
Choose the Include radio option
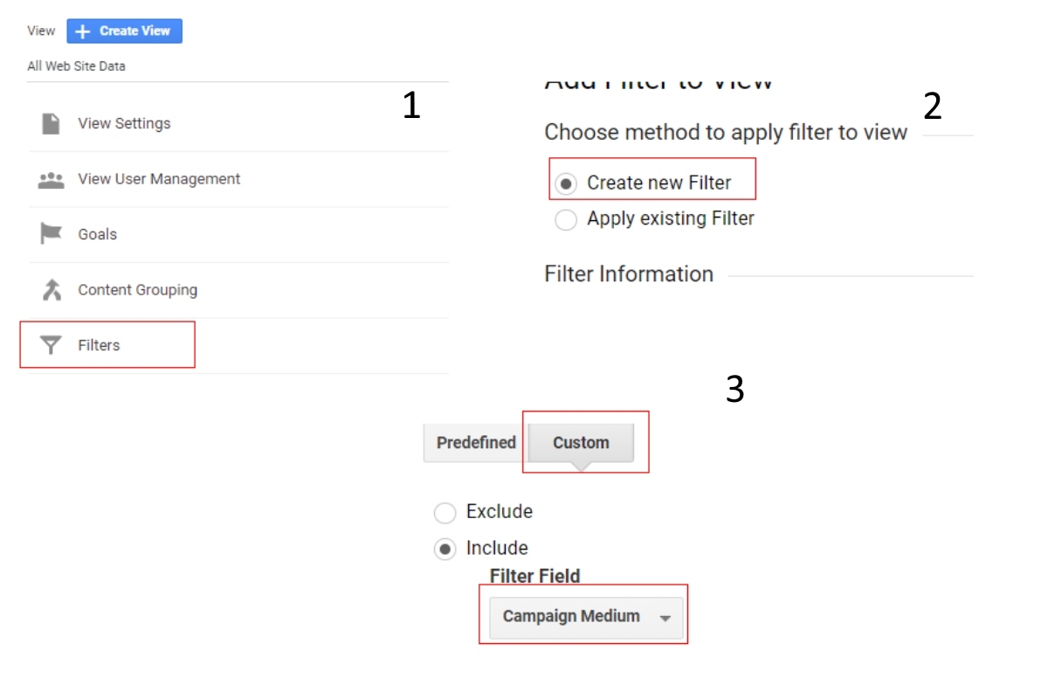tap(445, 549)
